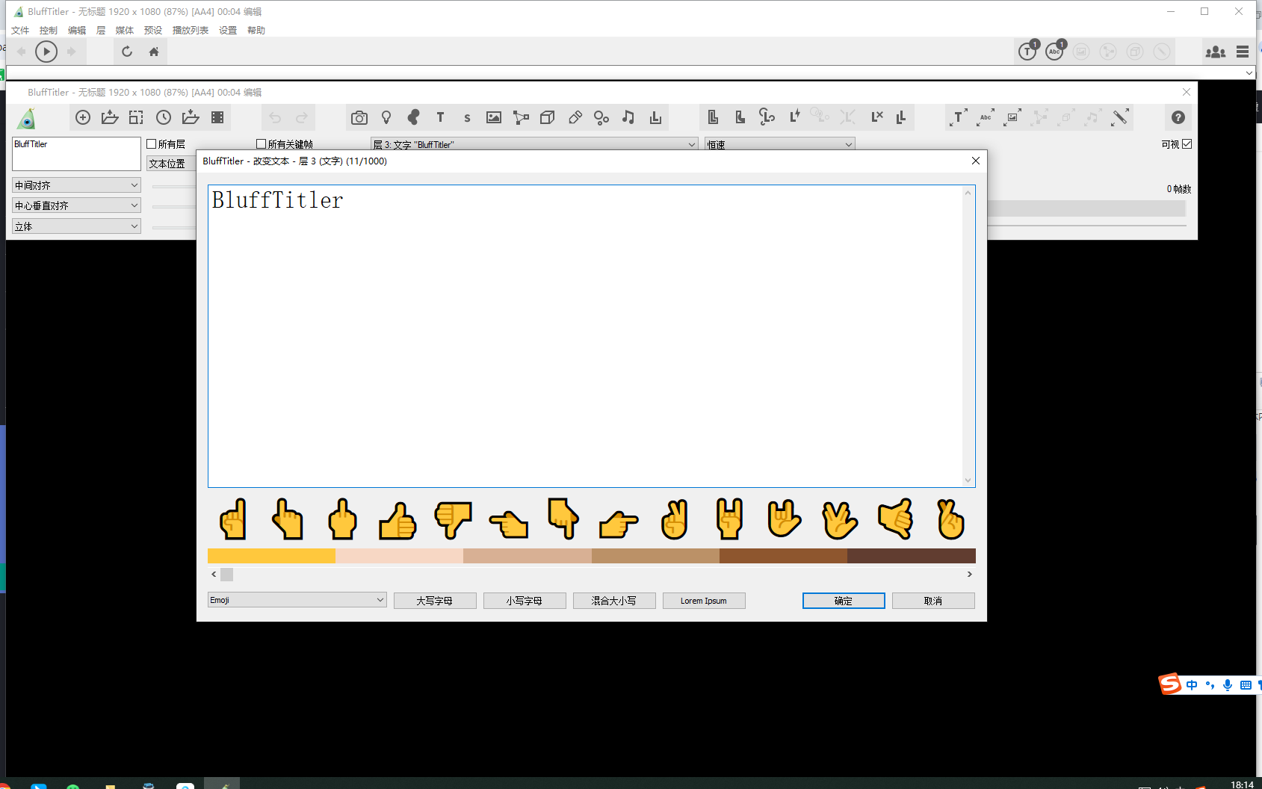Click the camera layer icon in toolbar
This screenshot has height=789, width=1262.
[x=359, y=117]
